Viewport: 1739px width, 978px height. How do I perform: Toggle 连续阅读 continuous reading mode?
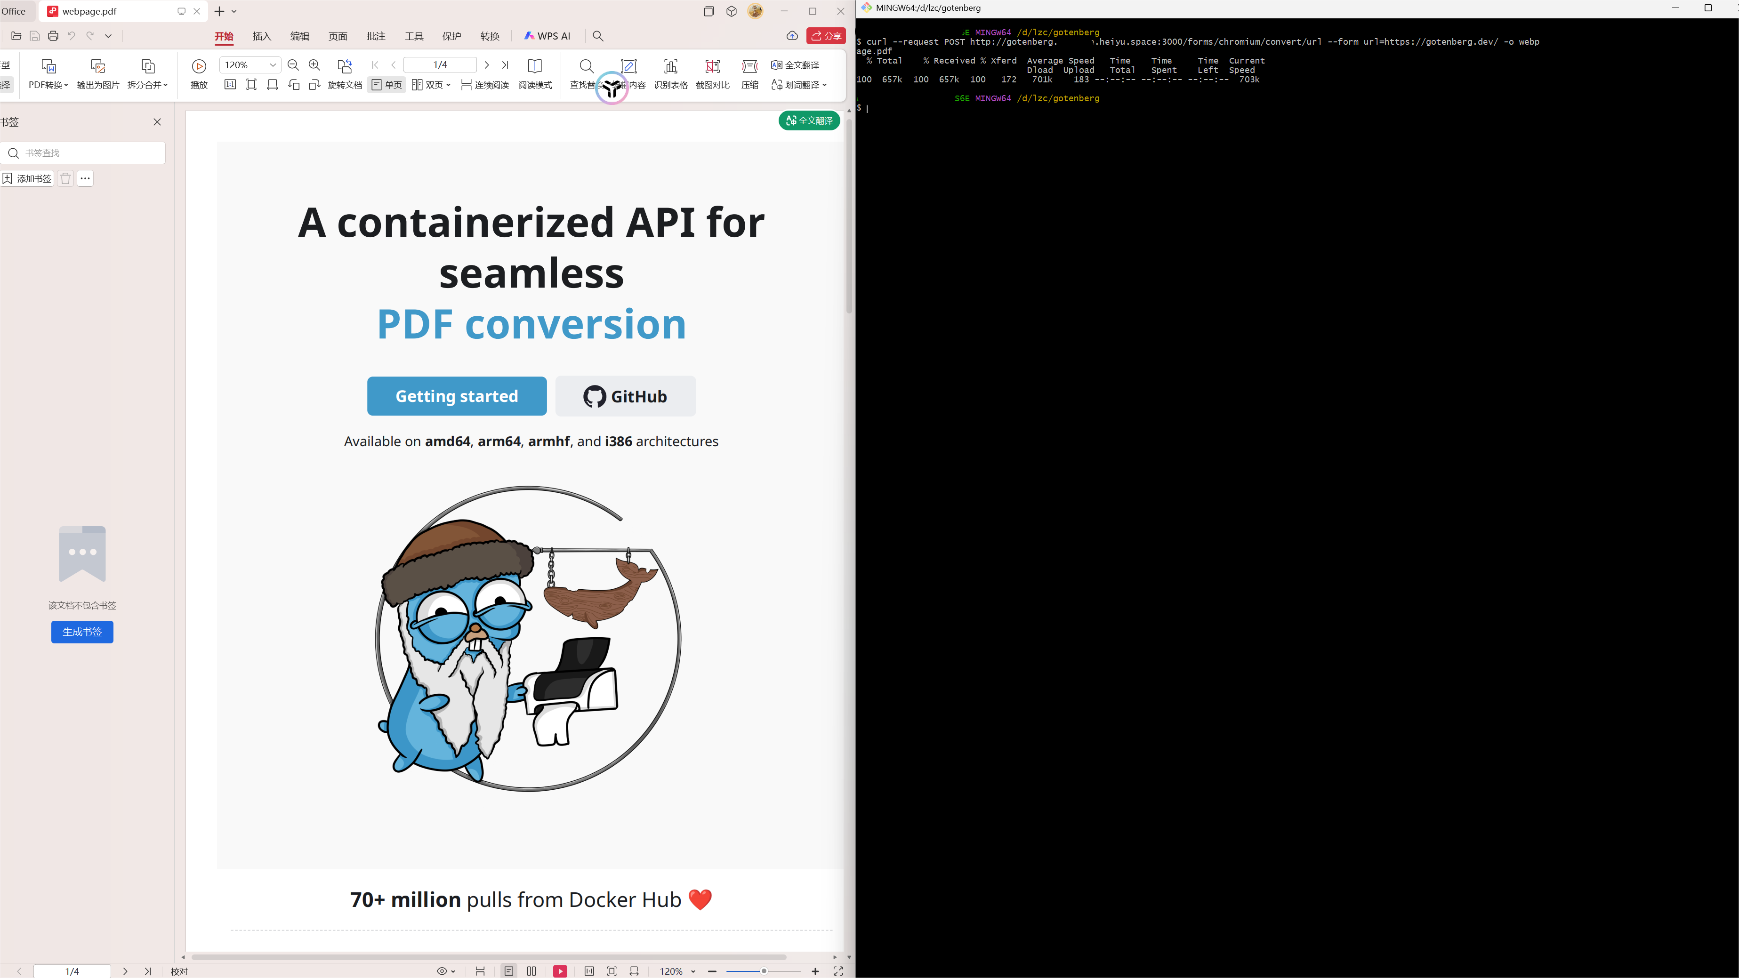pyautogui.click(x=485, y=85)
